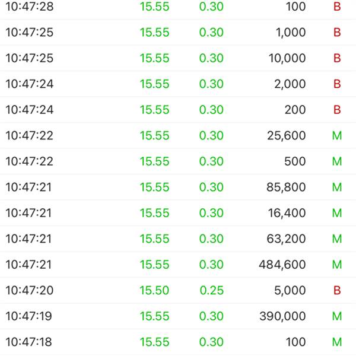Click the 5,000 volume cell
This screenshot has height=356, width=356.
point(290,291)
